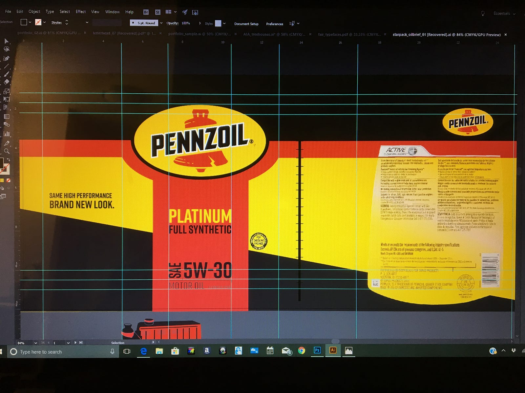The width and height of the screenshot is (525, 393).
Task: Select the Paintbrush tool
Action: click(x=6, y=74)
